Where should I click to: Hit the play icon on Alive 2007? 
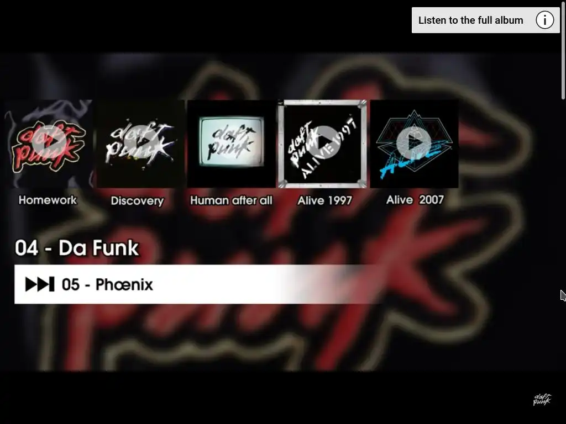click(413, 143)
